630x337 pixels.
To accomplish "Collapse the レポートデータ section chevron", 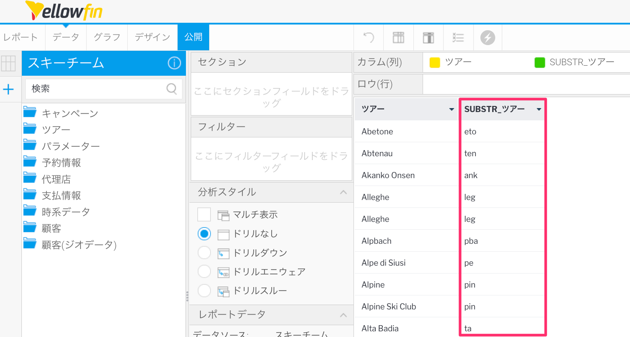I will click(343, 315).
